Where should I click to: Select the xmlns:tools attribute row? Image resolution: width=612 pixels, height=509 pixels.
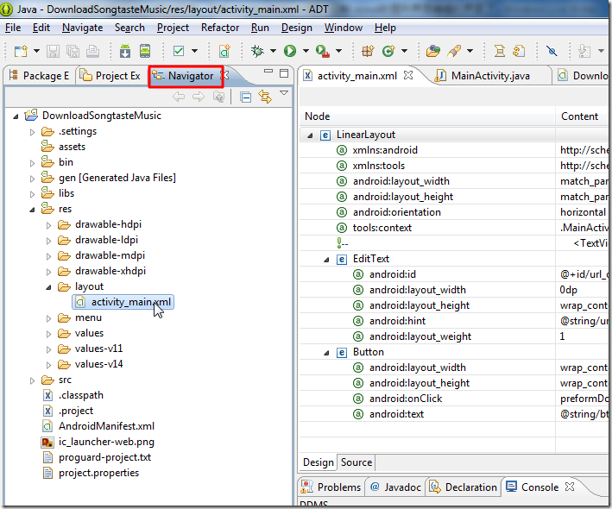453,166
